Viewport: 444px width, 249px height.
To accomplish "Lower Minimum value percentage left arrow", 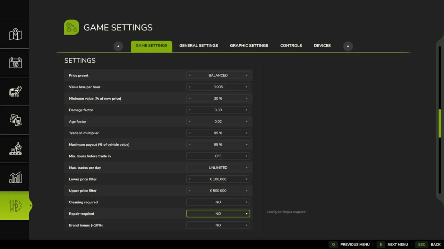I will [189, 99].
